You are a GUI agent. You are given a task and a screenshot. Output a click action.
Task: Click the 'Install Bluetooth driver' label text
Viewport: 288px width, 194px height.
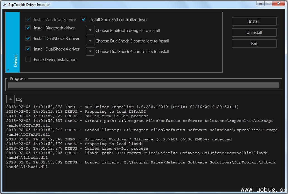tap(54, 28)
